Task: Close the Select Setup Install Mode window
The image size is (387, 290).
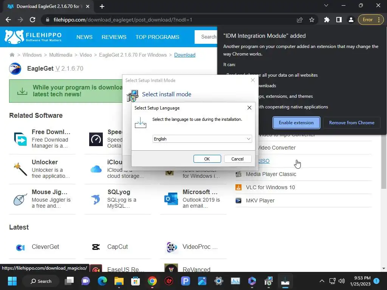Action: click(252, 80)
